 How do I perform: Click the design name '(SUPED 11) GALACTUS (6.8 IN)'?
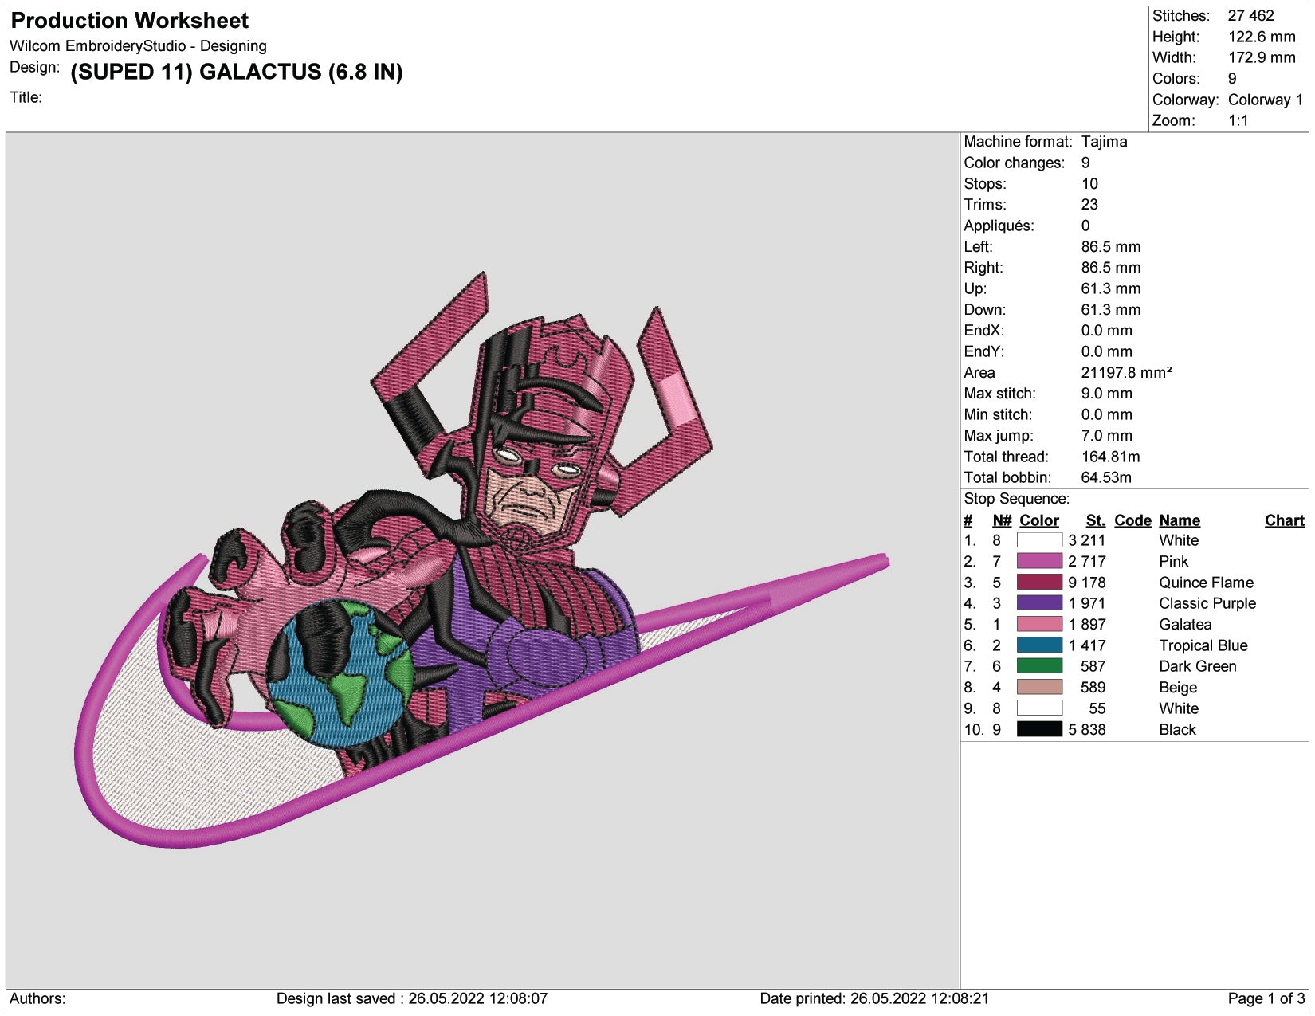(x=237, y=73)
